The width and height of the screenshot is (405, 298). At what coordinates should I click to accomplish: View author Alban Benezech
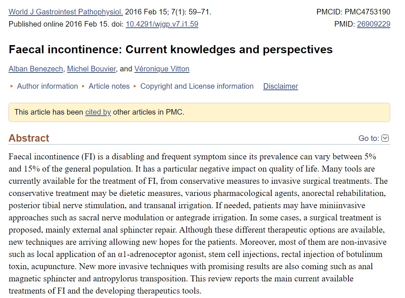[x=35, y=69]
